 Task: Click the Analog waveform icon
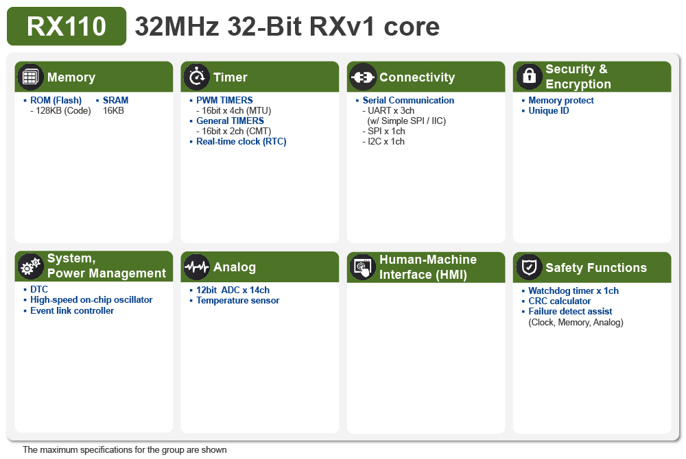(197, 266)
